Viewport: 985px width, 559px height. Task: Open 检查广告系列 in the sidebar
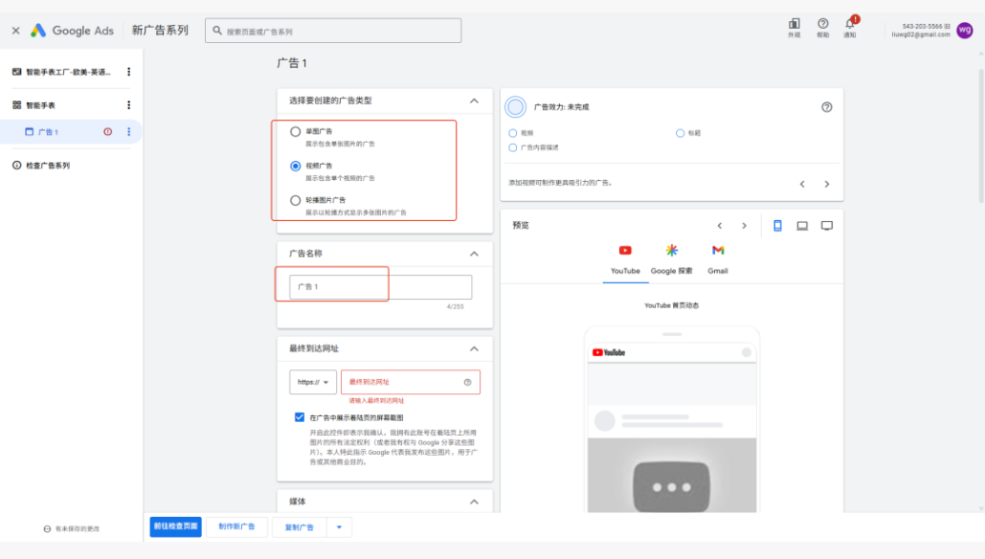48,166
